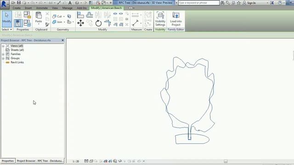This screenshot has height=165, width=294.
Task: Click the star favorites icon
Action: 238,3
